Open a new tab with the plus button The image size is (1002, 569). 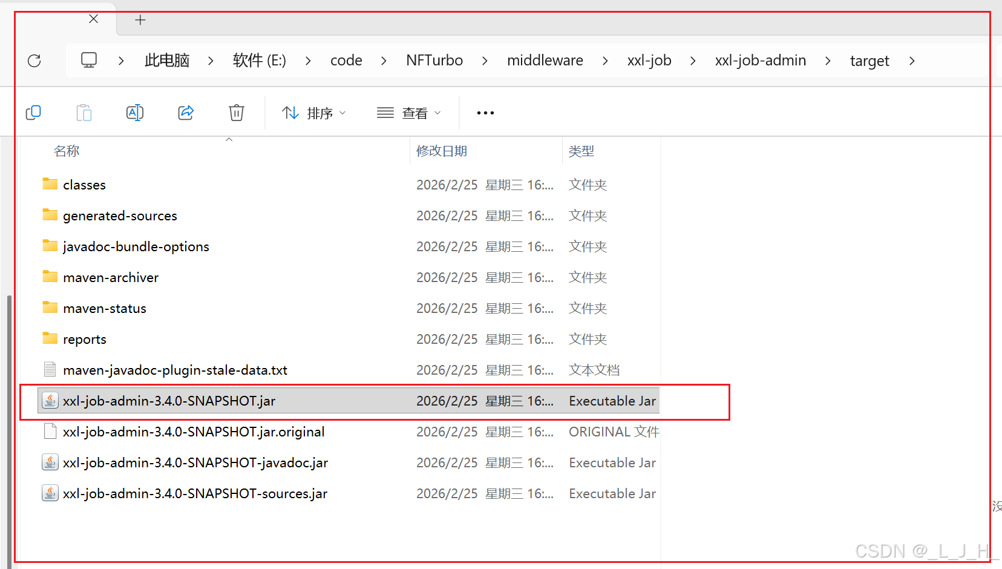coord(140,20)
